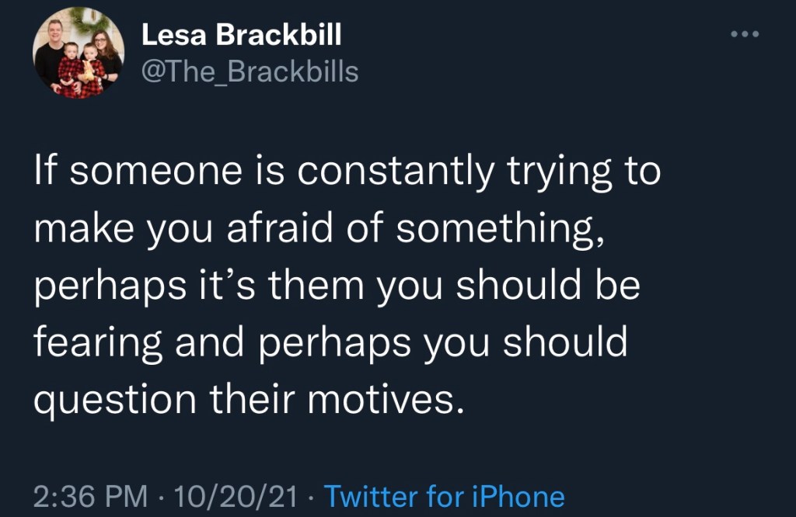The height and width of the screenshot is (517, 796).
Task: Click the word "constantly" in the tweet
Action: click(404, 173)
